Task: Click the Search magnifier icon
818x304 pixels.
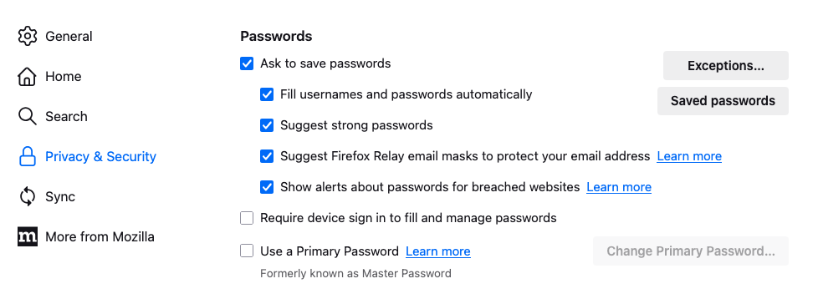Action: [27, 117]
